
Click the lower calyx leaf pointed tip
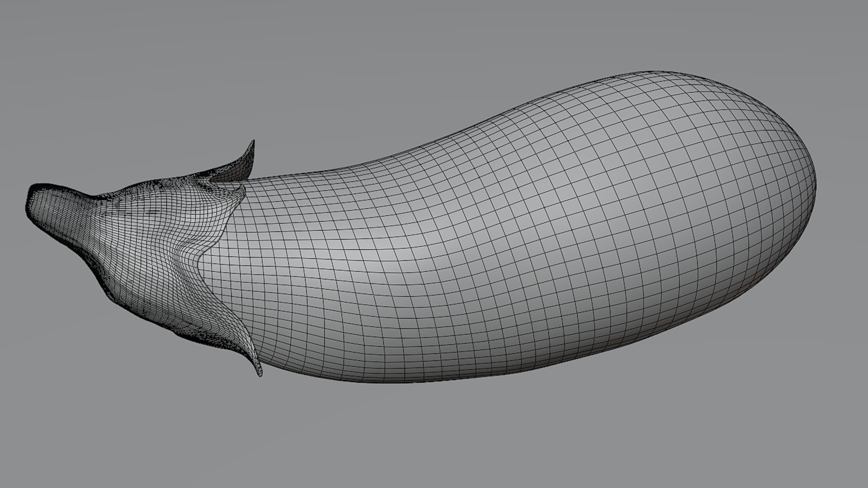point(259,371)
